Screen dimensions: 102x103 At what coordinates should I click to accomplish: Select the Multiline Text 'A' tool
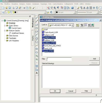point(37,73)
